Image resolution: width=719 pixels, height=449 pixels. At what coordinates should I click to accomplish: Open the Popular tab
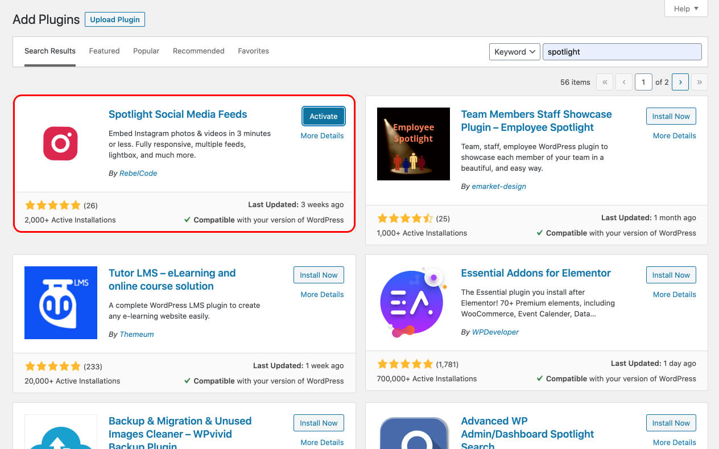click(x=146, y=51)
